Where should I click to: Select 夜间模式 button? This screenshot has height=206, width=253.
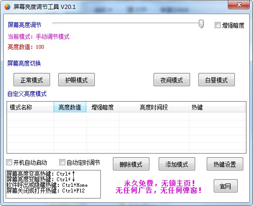[172, 80]
